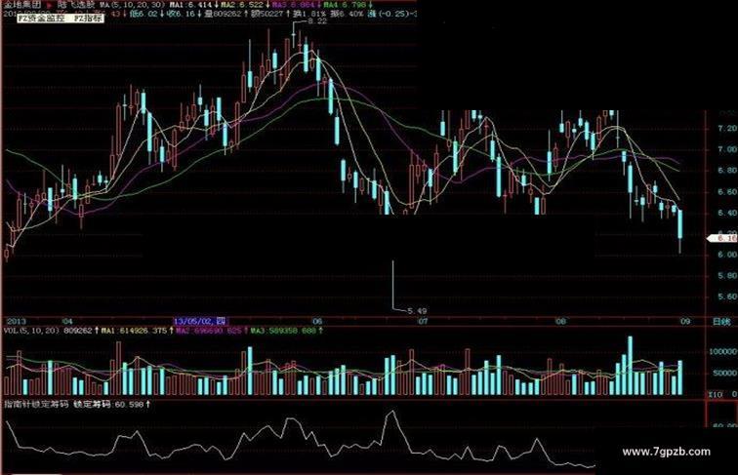Click the 2013 marker on date axis

click(17, 322)
